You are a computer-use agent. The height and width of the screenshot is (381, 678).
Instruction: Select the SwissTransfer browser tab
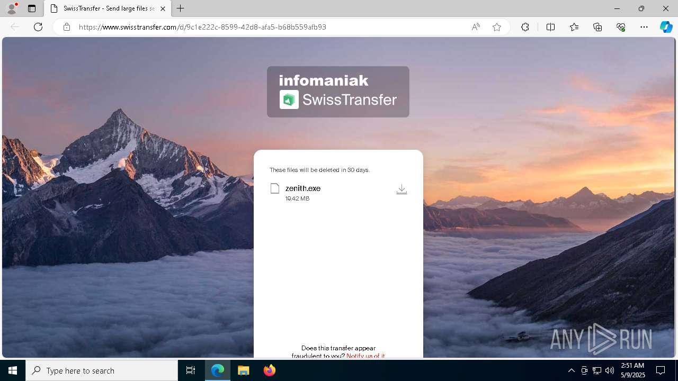click(x=108, y=8)
